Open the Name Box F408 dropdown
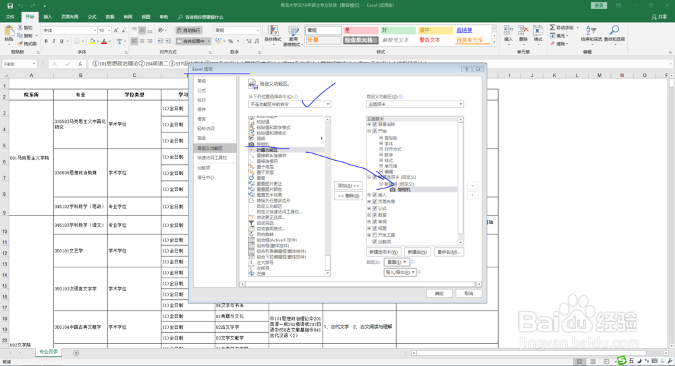The image size is (675, 366). point(34,63)
